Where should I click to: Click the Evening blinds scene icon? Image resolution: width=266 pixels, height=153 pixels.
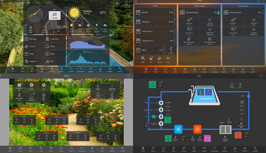point(160,58)
